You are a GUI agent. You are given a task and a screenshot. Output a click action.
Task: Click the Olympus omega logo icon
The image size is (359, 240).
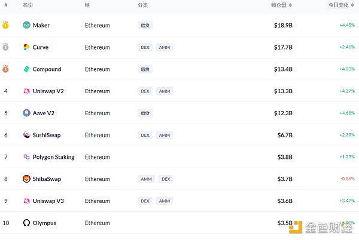point(26,223)
